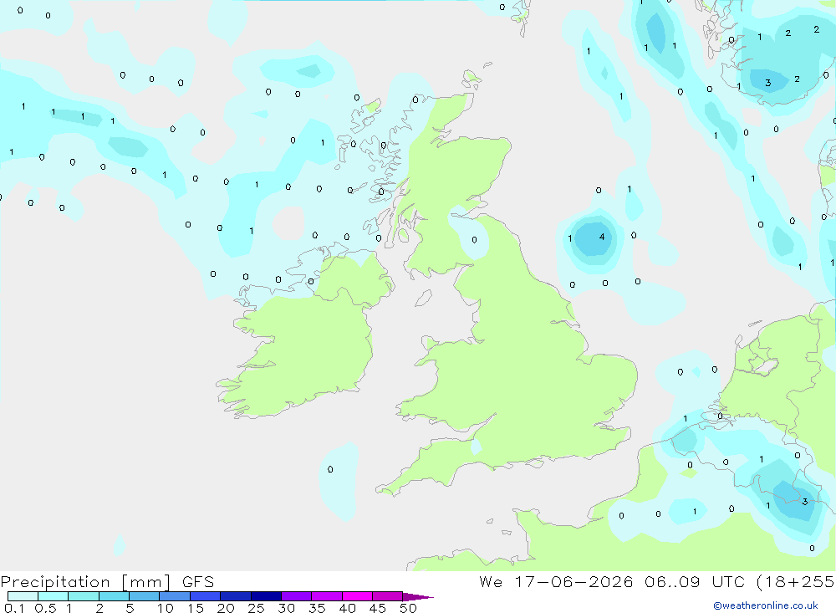Click the "[mm]" unit label
The width and height of the screenshot is (836, 613).
tap(146, 582)
